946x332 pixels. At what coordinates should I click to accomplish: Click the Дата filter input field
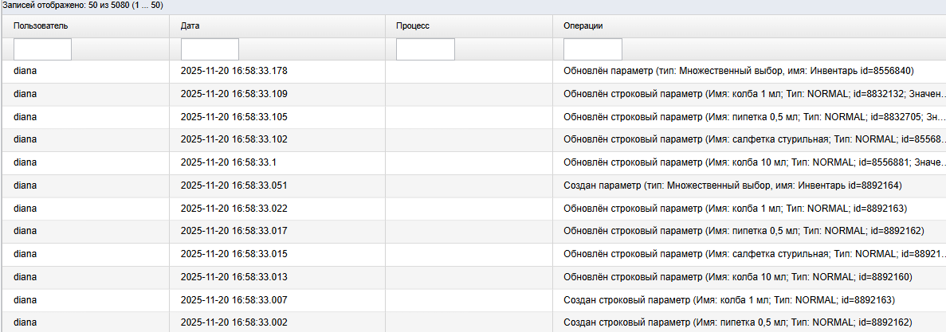pyautogui.click(x=210, y=49)
